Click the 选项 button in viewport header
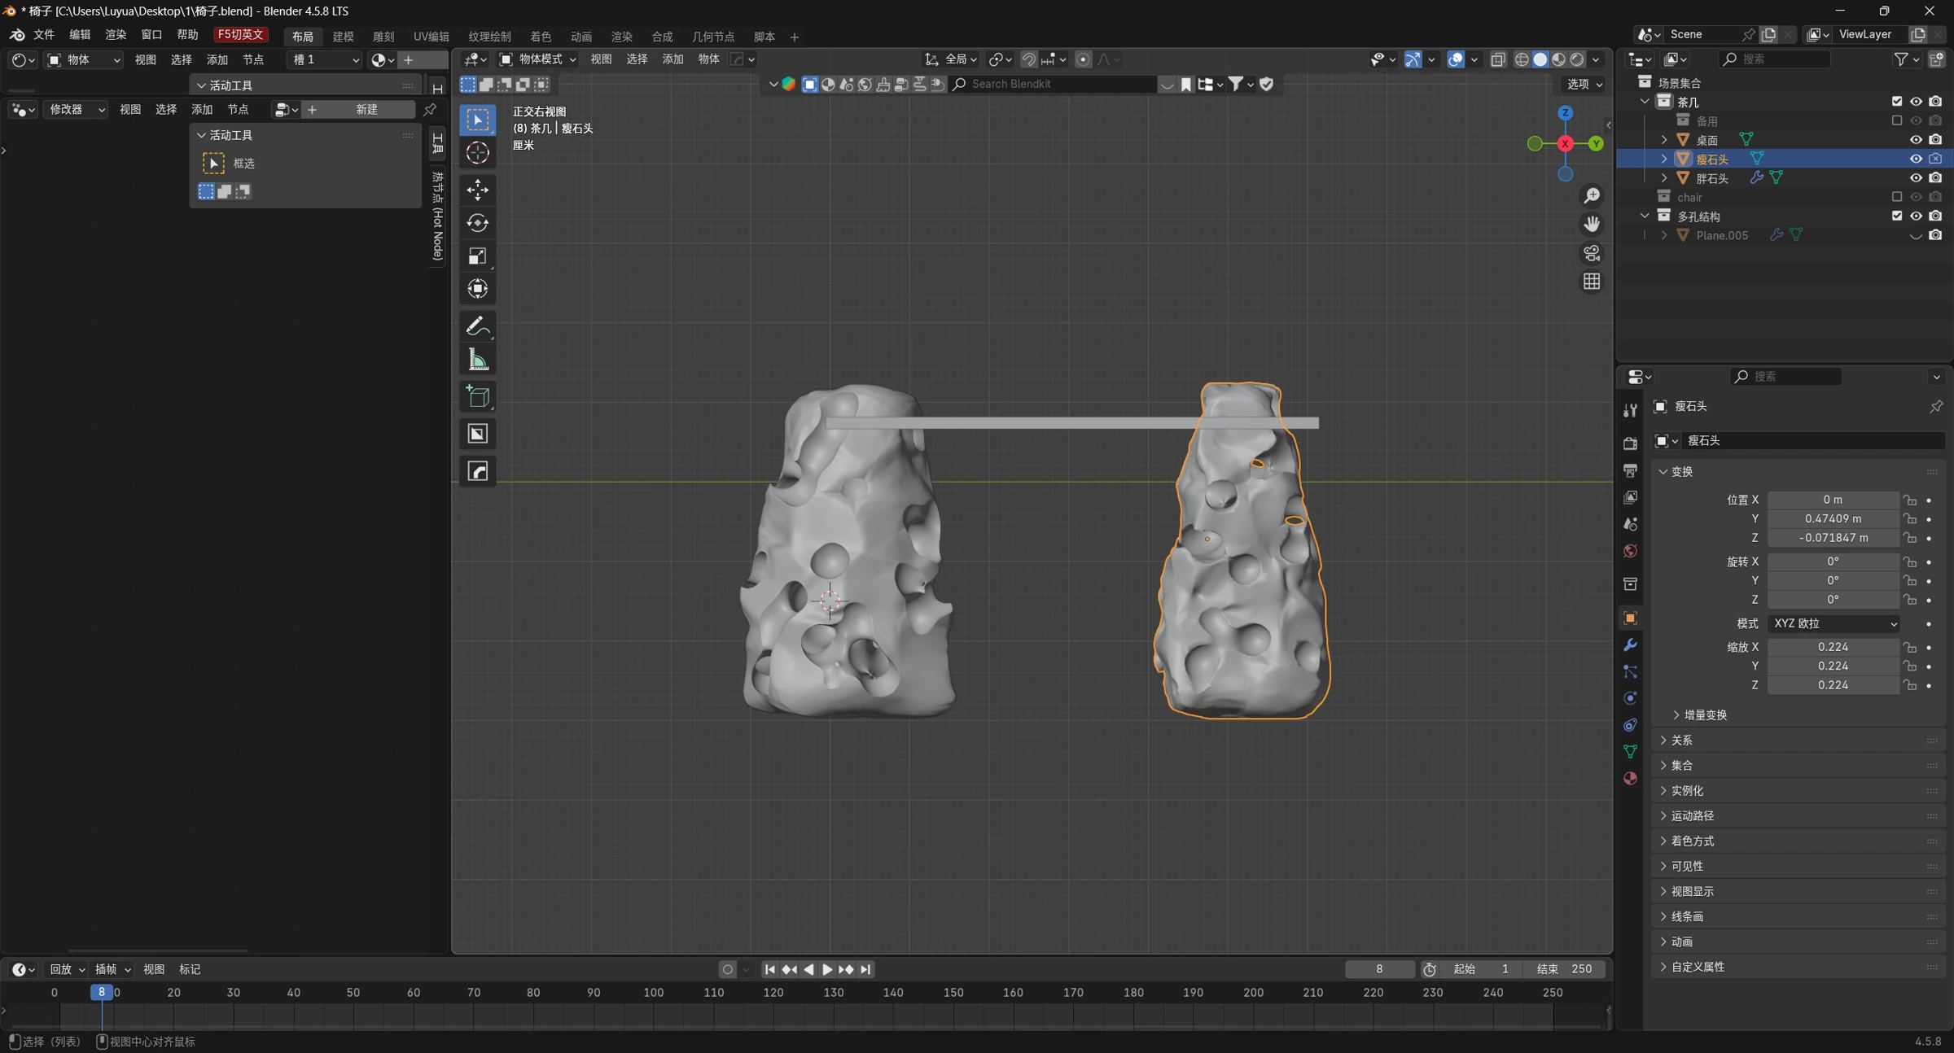The height and width of the screenshot is (1053, 1954). [x=1584, y=84]
